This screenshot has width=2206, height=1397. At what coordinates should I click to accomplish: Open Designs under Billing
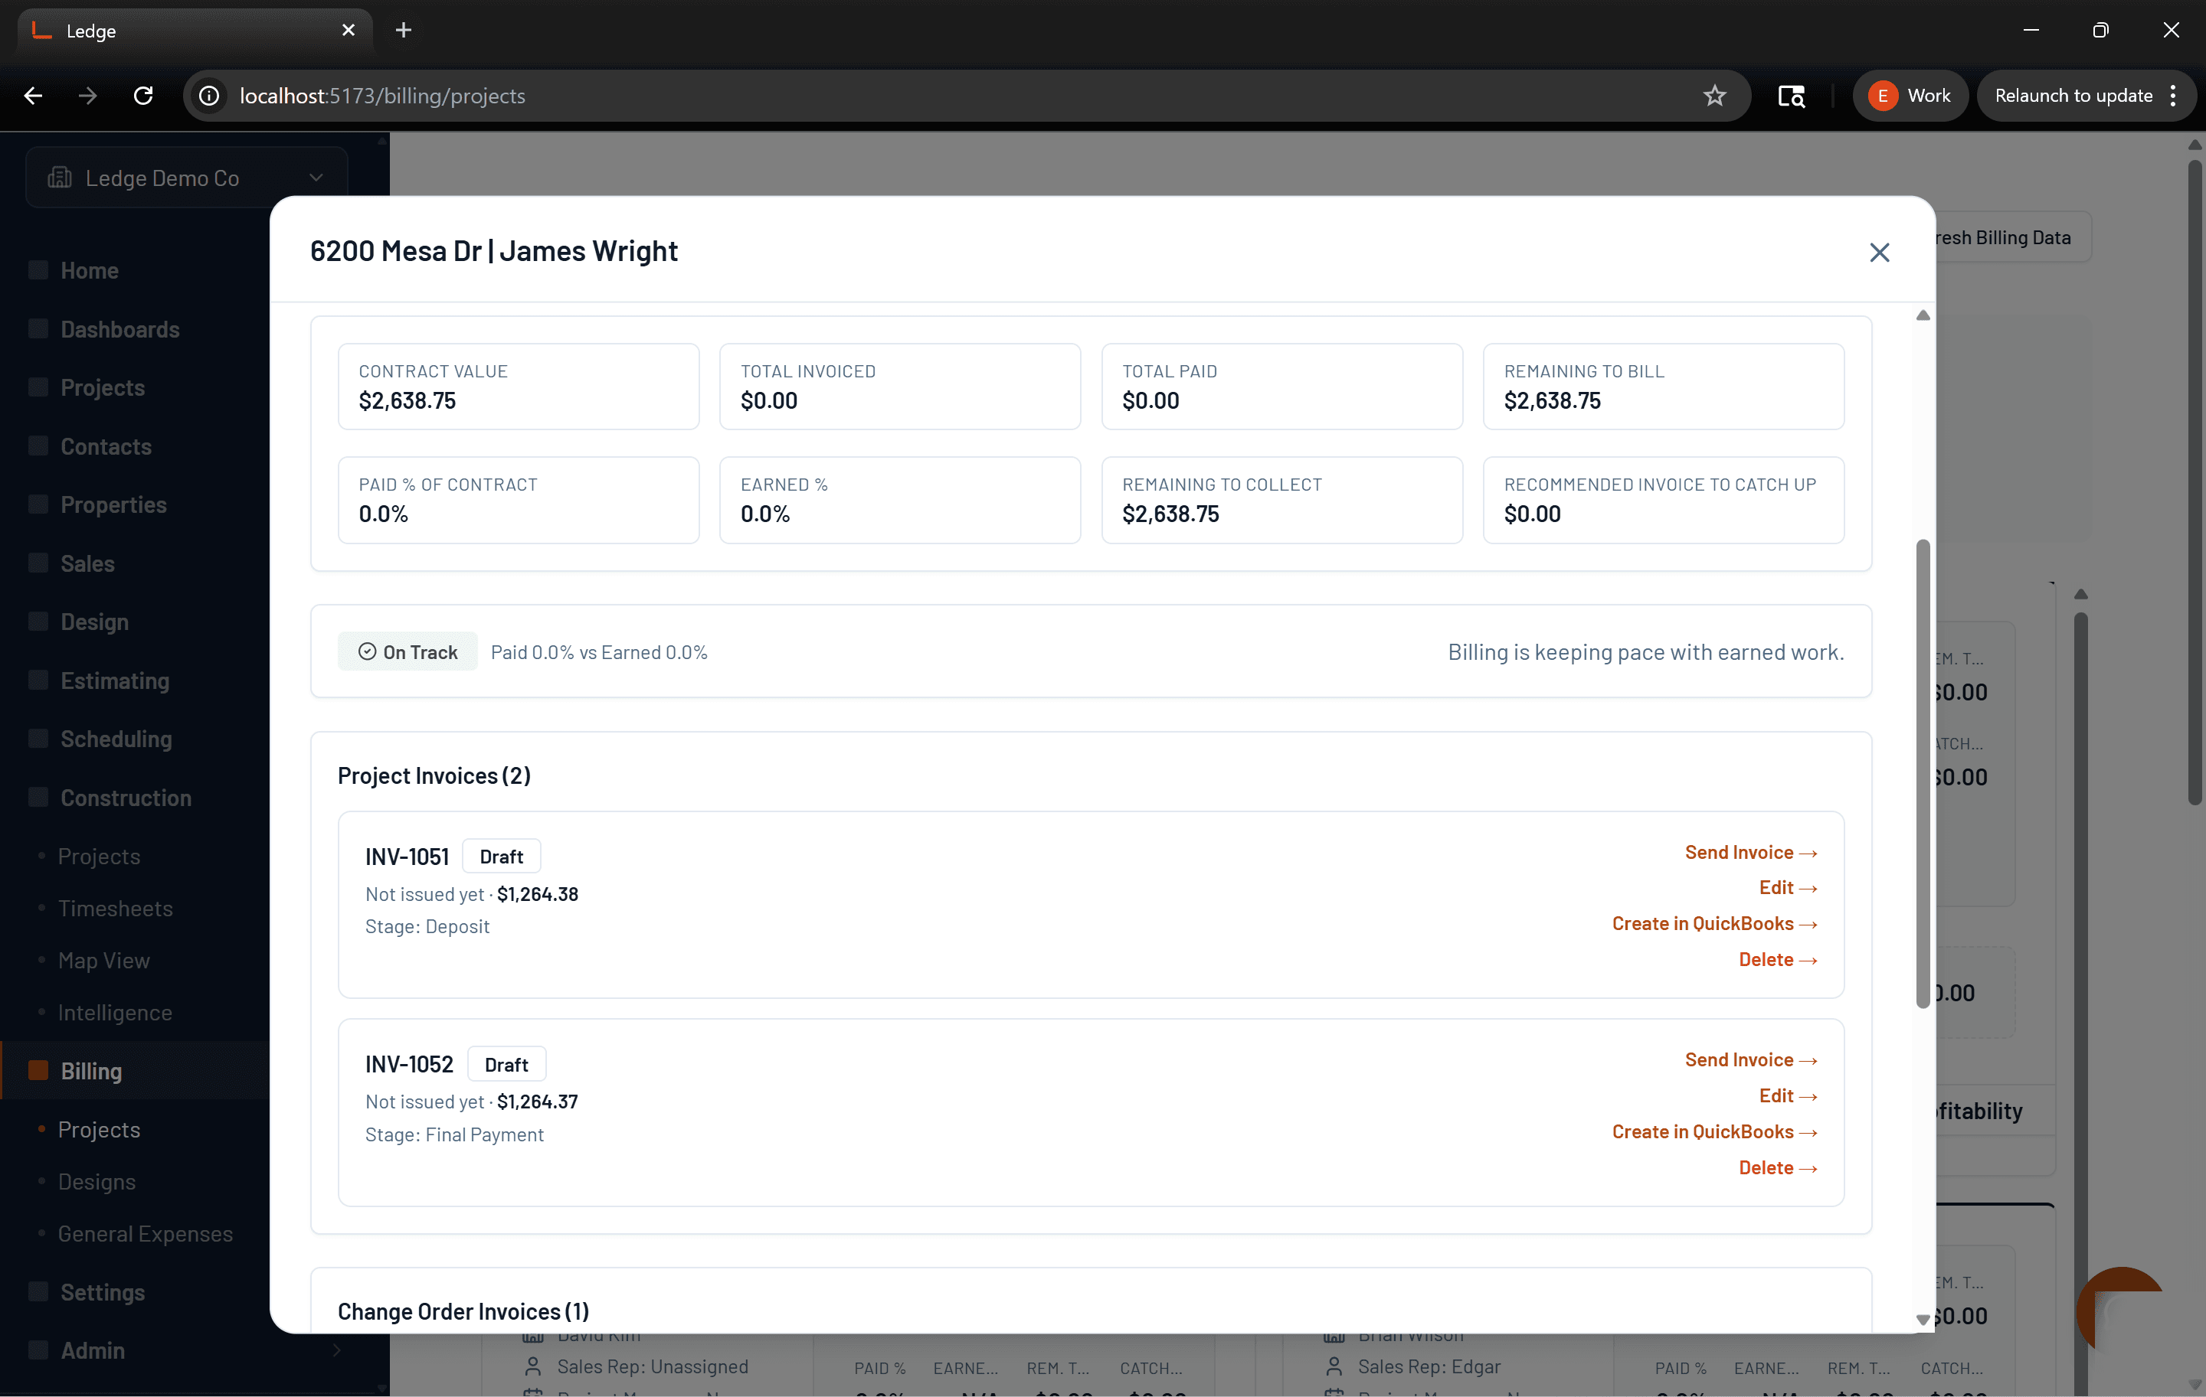point(97,1181)
